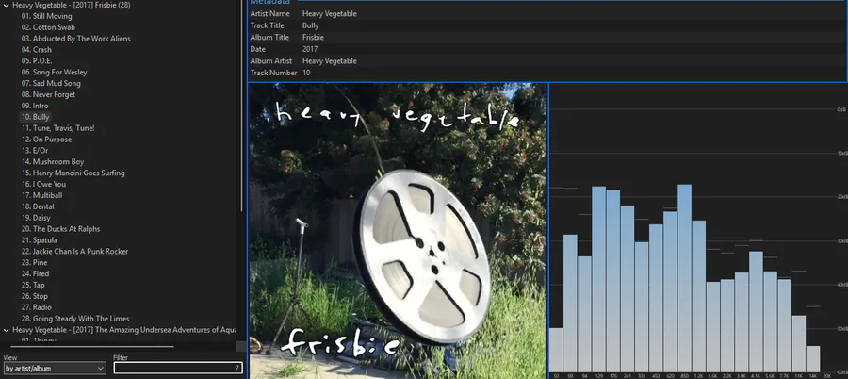Select track 12. On Purpose
Image resolution: width=848 pixels, height=379 pixels.
(46, 140)
